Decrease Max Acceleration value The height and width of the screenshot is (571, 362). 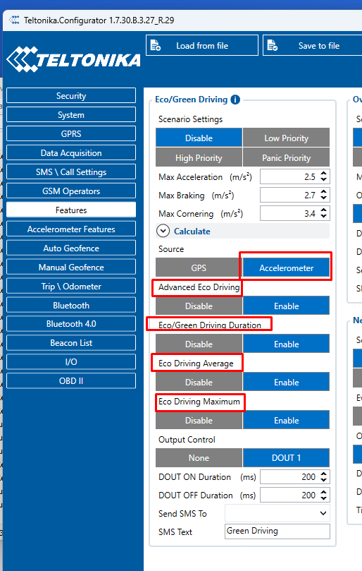pos(323,180)
